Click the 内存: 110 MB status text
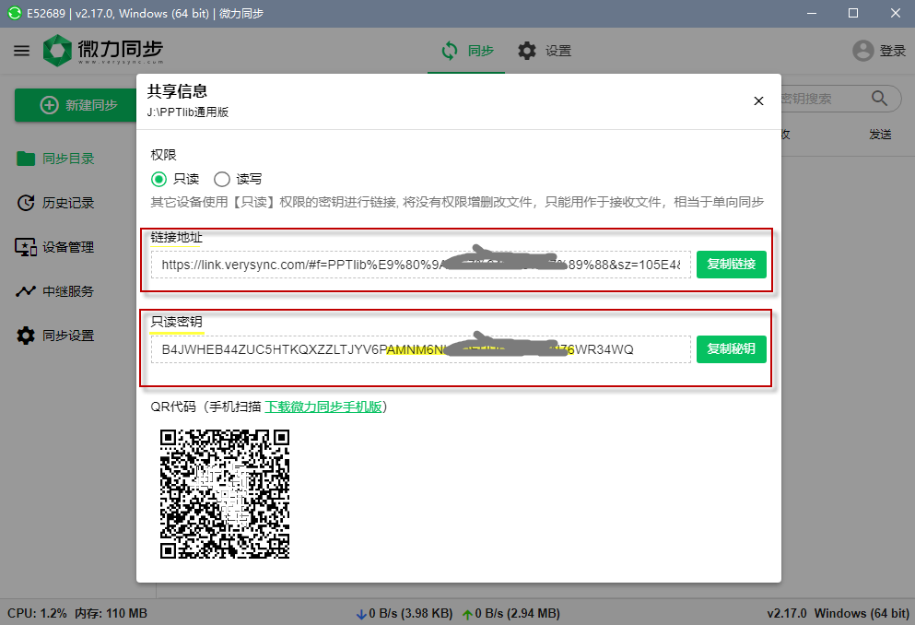 (111, 613)
